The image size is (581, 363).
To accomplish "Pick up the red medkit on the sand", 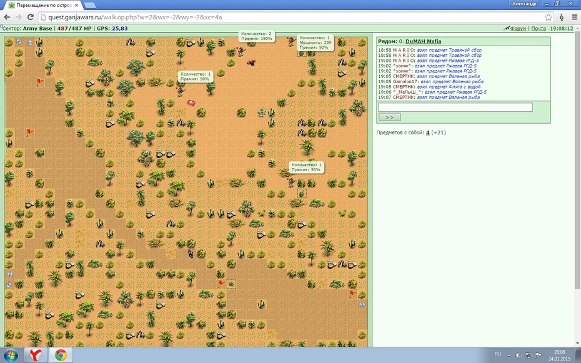I will pos(191,102).
